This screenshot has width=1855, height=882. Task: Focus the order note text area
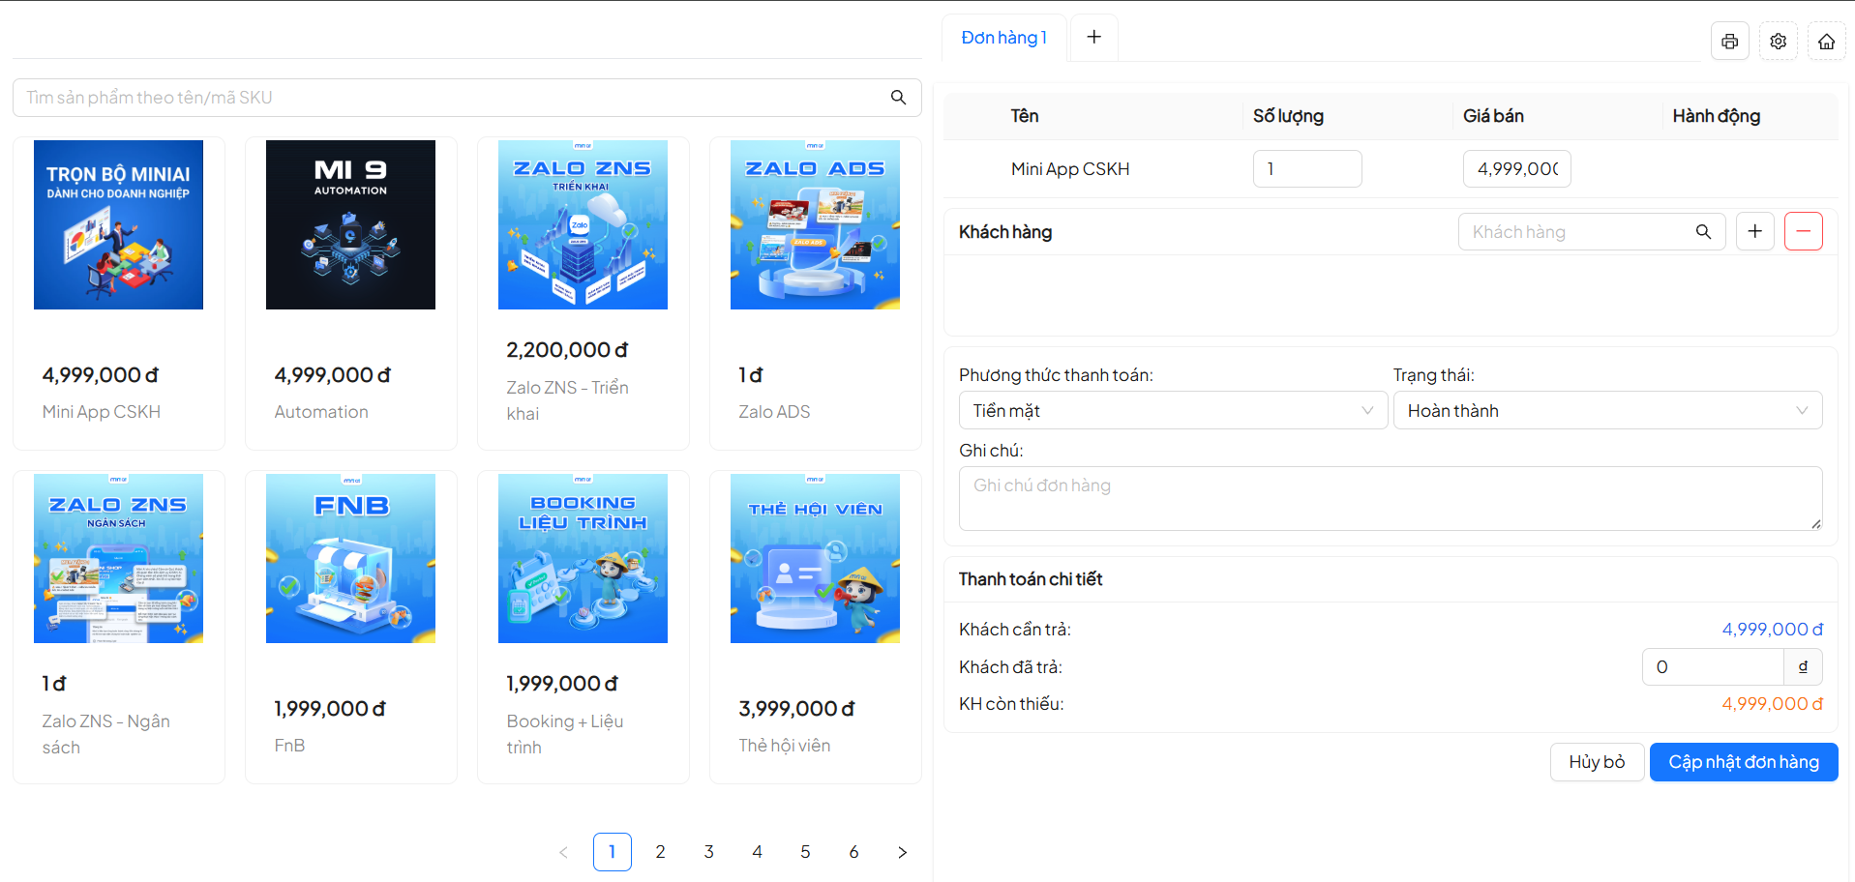coord(1390,498)
